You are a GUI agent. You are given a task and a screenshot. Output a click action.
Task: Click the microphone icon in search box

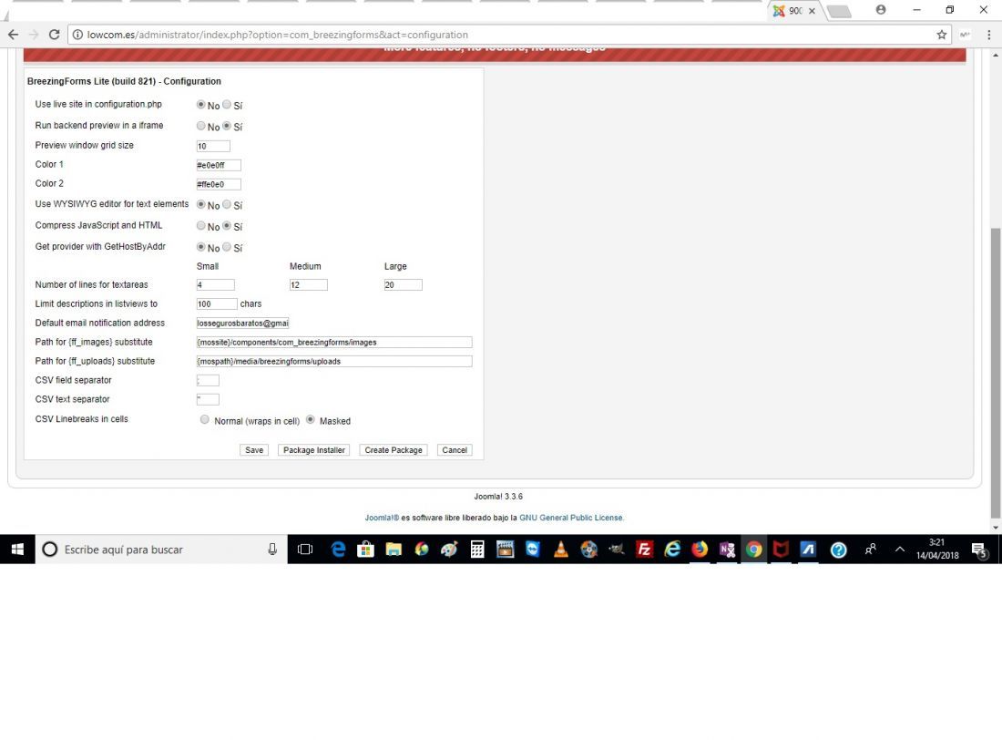coord(272,550)
